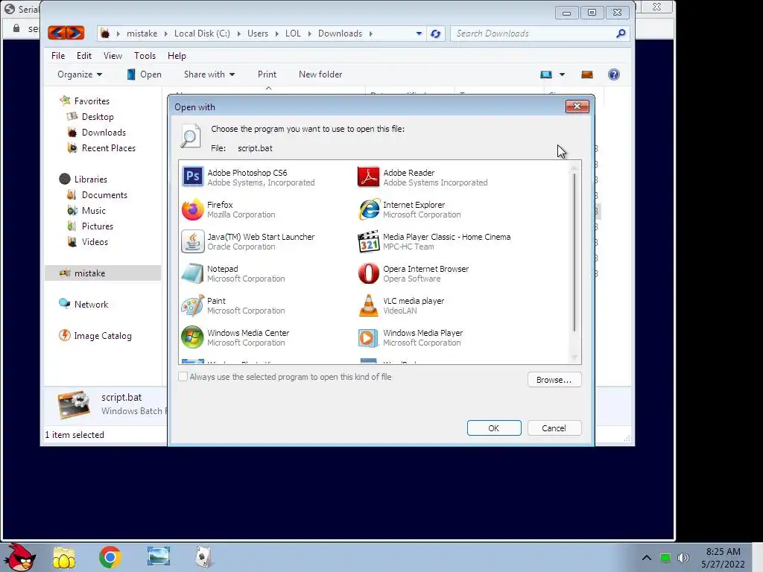
Task: Close the Open with dialog
Action: 577,106
